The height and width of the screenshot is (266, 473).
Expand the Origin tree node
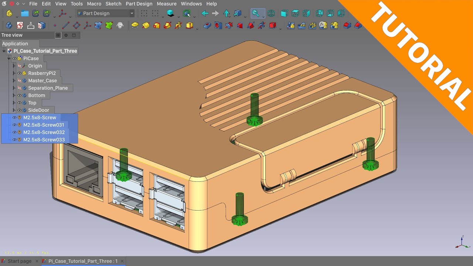(x=14, y=66)
